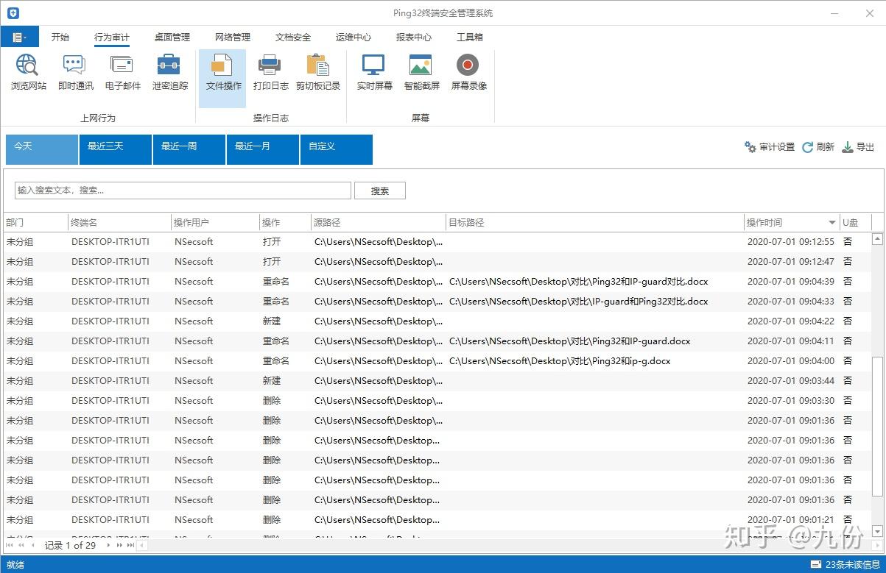Open 审计设置 audit settings
The width and height of the screenshot is (886, 573).
[x=769, y=146]
